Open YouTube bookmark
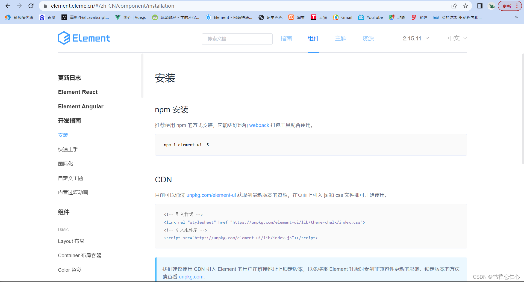The image size is (524, 282). click(370, 17)
